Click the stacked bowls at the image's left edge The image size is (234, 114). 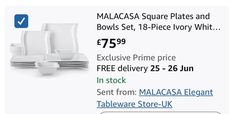coord(16,49)
